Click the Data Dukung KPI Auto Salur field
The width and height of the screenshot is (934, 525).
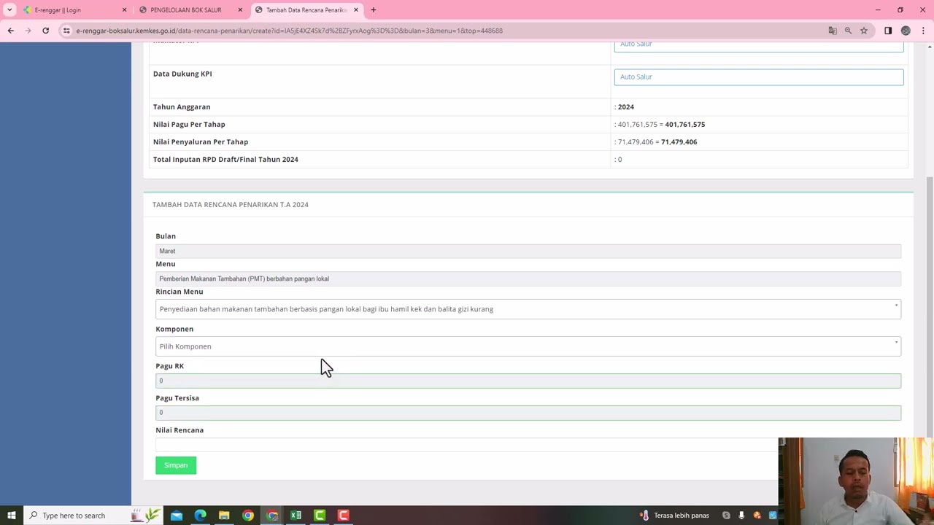point(759,77)
